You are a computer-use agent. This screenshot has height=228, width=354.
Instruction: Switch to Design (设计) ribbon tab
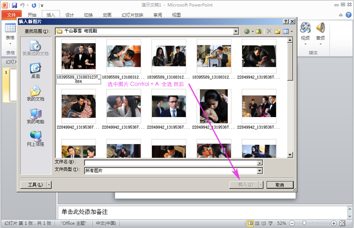[x=70, y=15]
